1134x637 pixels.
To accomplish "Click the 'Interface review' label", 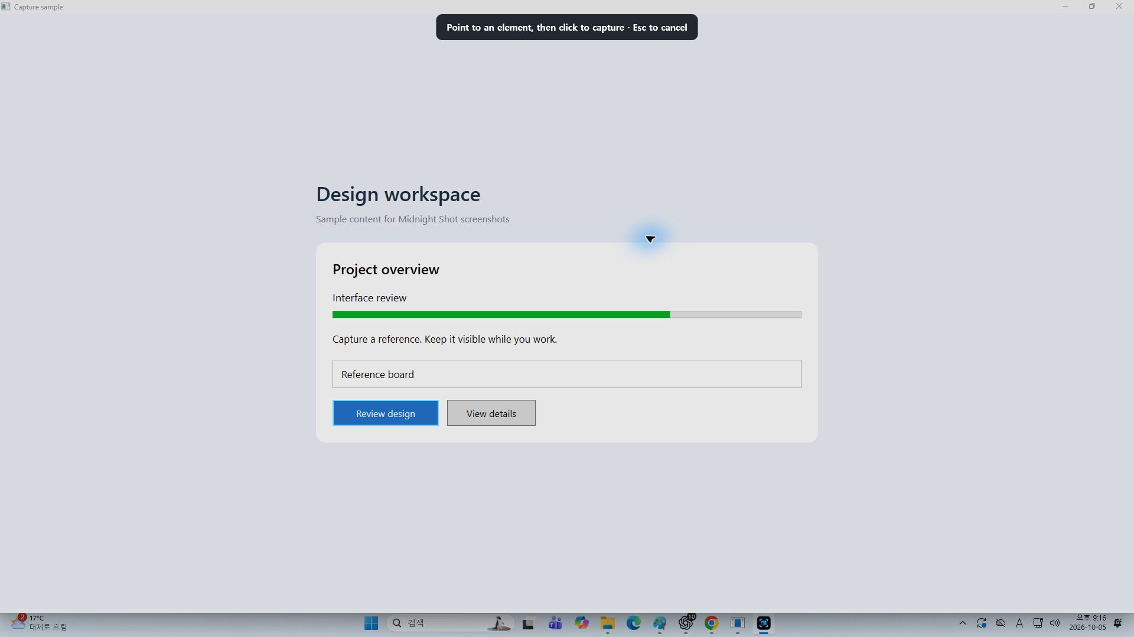I will tap(369, 298).
